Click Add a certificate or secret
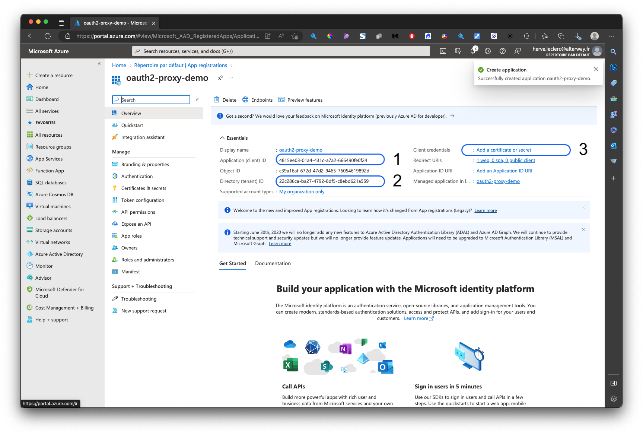The height and width of the screenshot is (435, 643). click(x=504, y=150)
